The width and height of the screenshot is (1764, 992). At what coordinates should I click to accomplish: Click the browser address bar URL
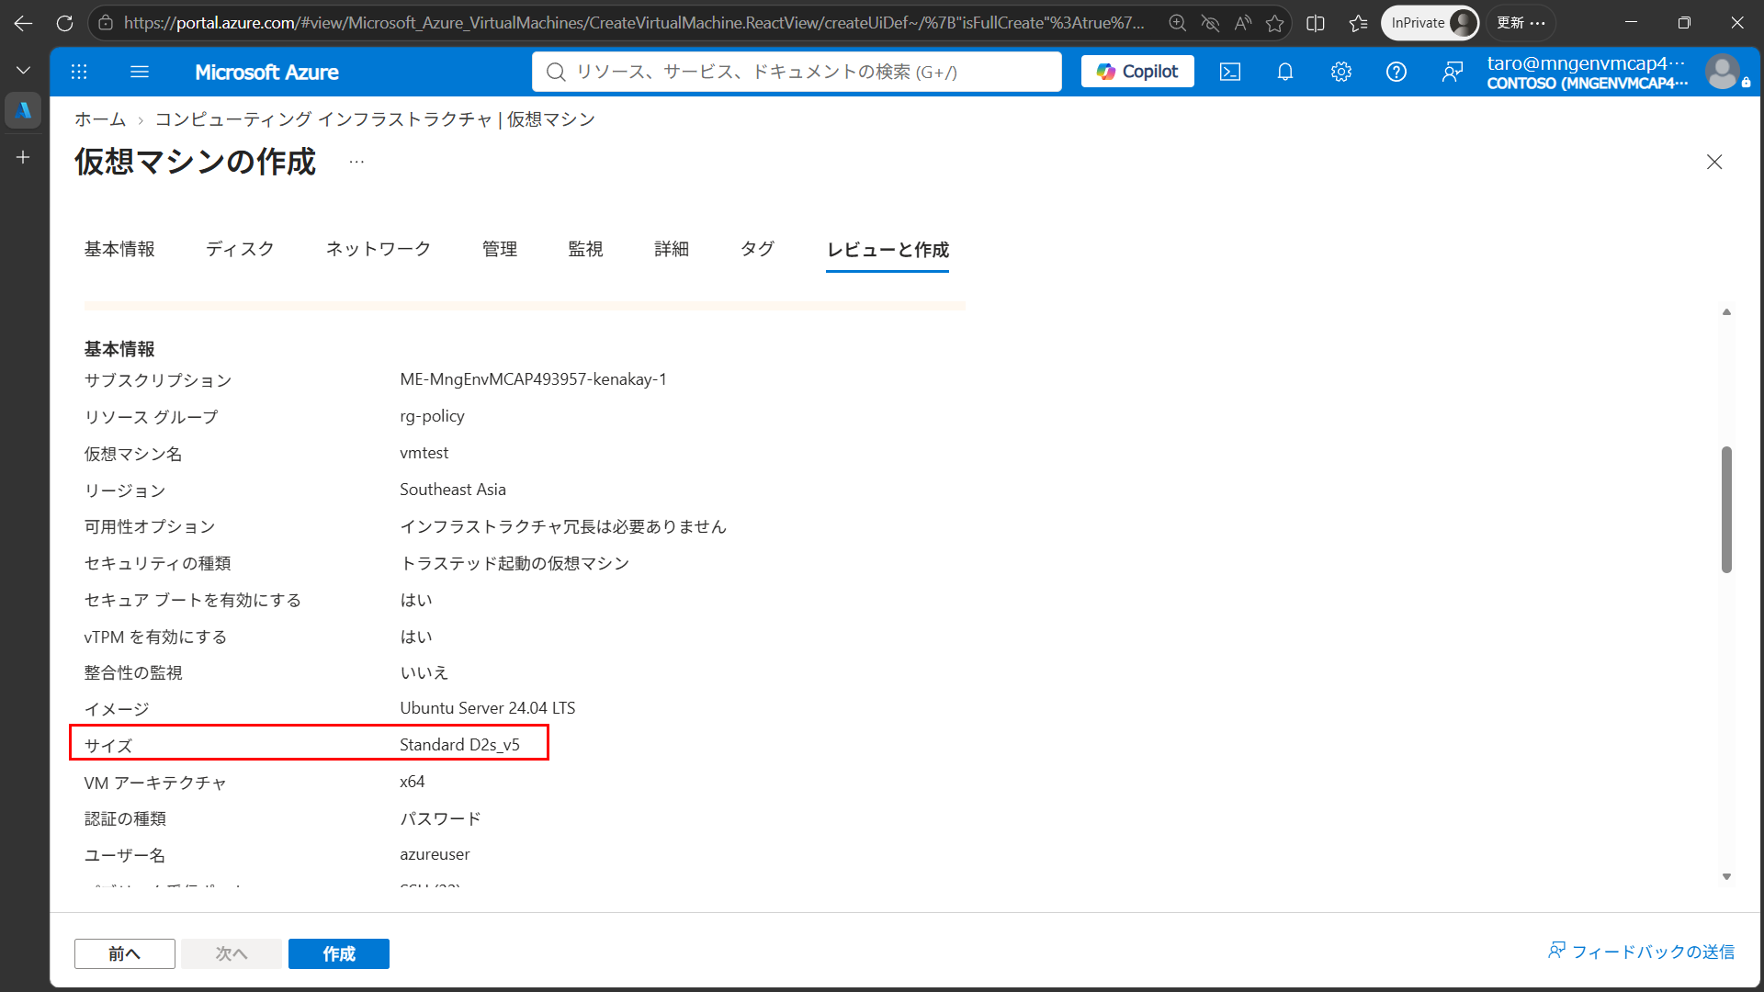[634, 23]
